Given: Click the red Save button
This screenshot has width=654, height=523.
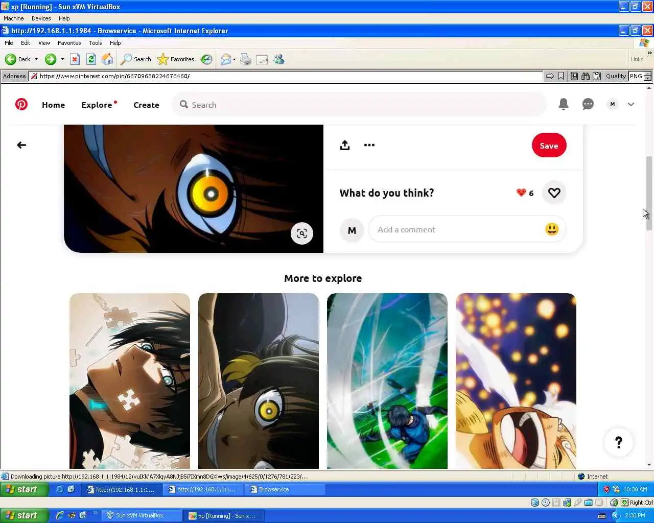Looking at the screenshot, I should coord(549,146).
